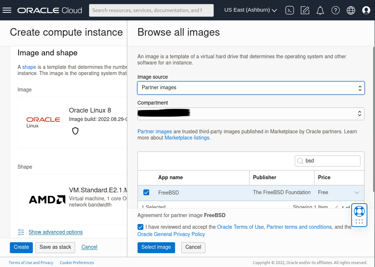
Task: Click the panel's vertical scrollbar
Action: 374,119
